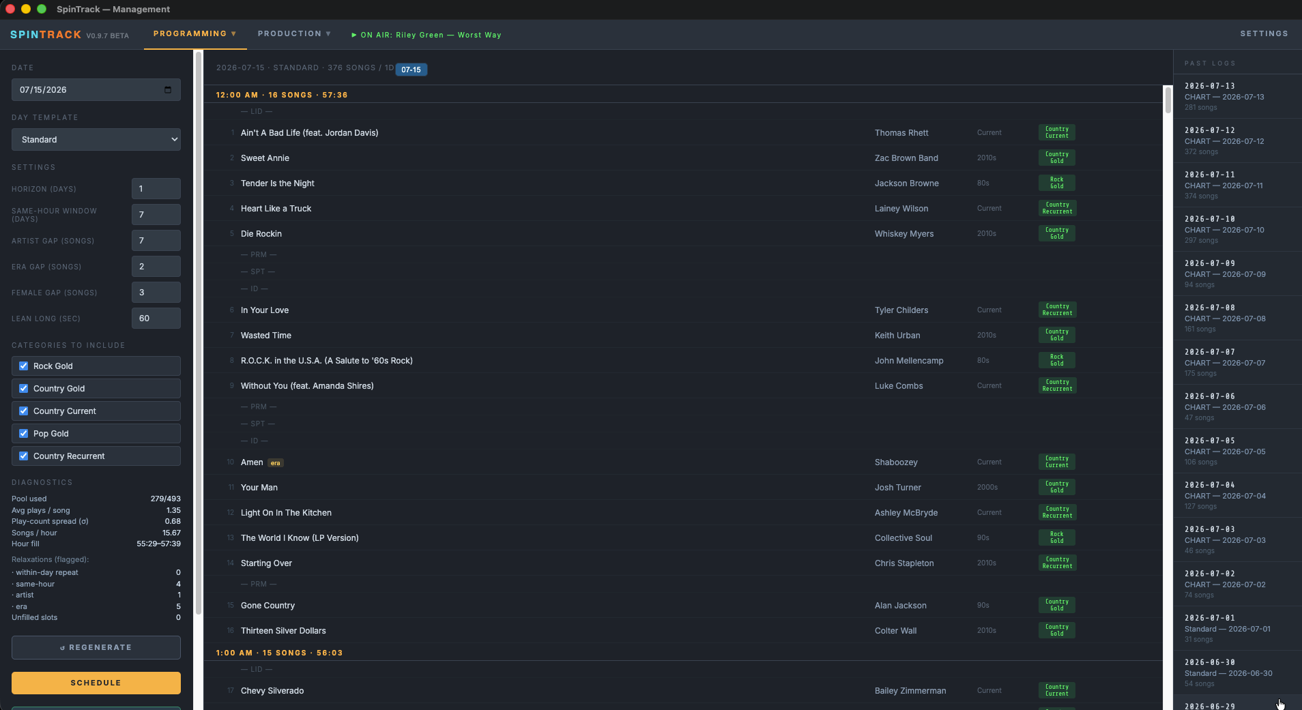Expand the Production menu
This screenshot has height=710, width=1302.
[294, 33]
